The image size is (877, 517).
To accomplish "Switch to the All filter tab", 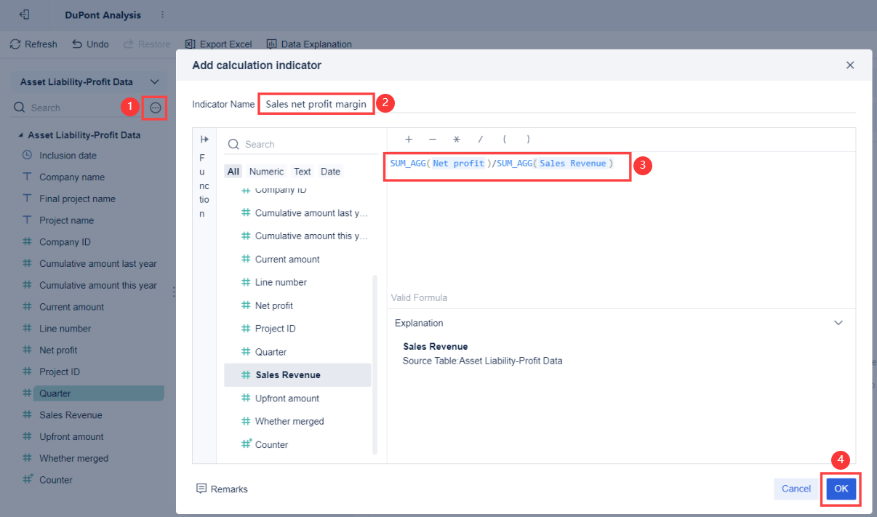I will click(233, 172).
